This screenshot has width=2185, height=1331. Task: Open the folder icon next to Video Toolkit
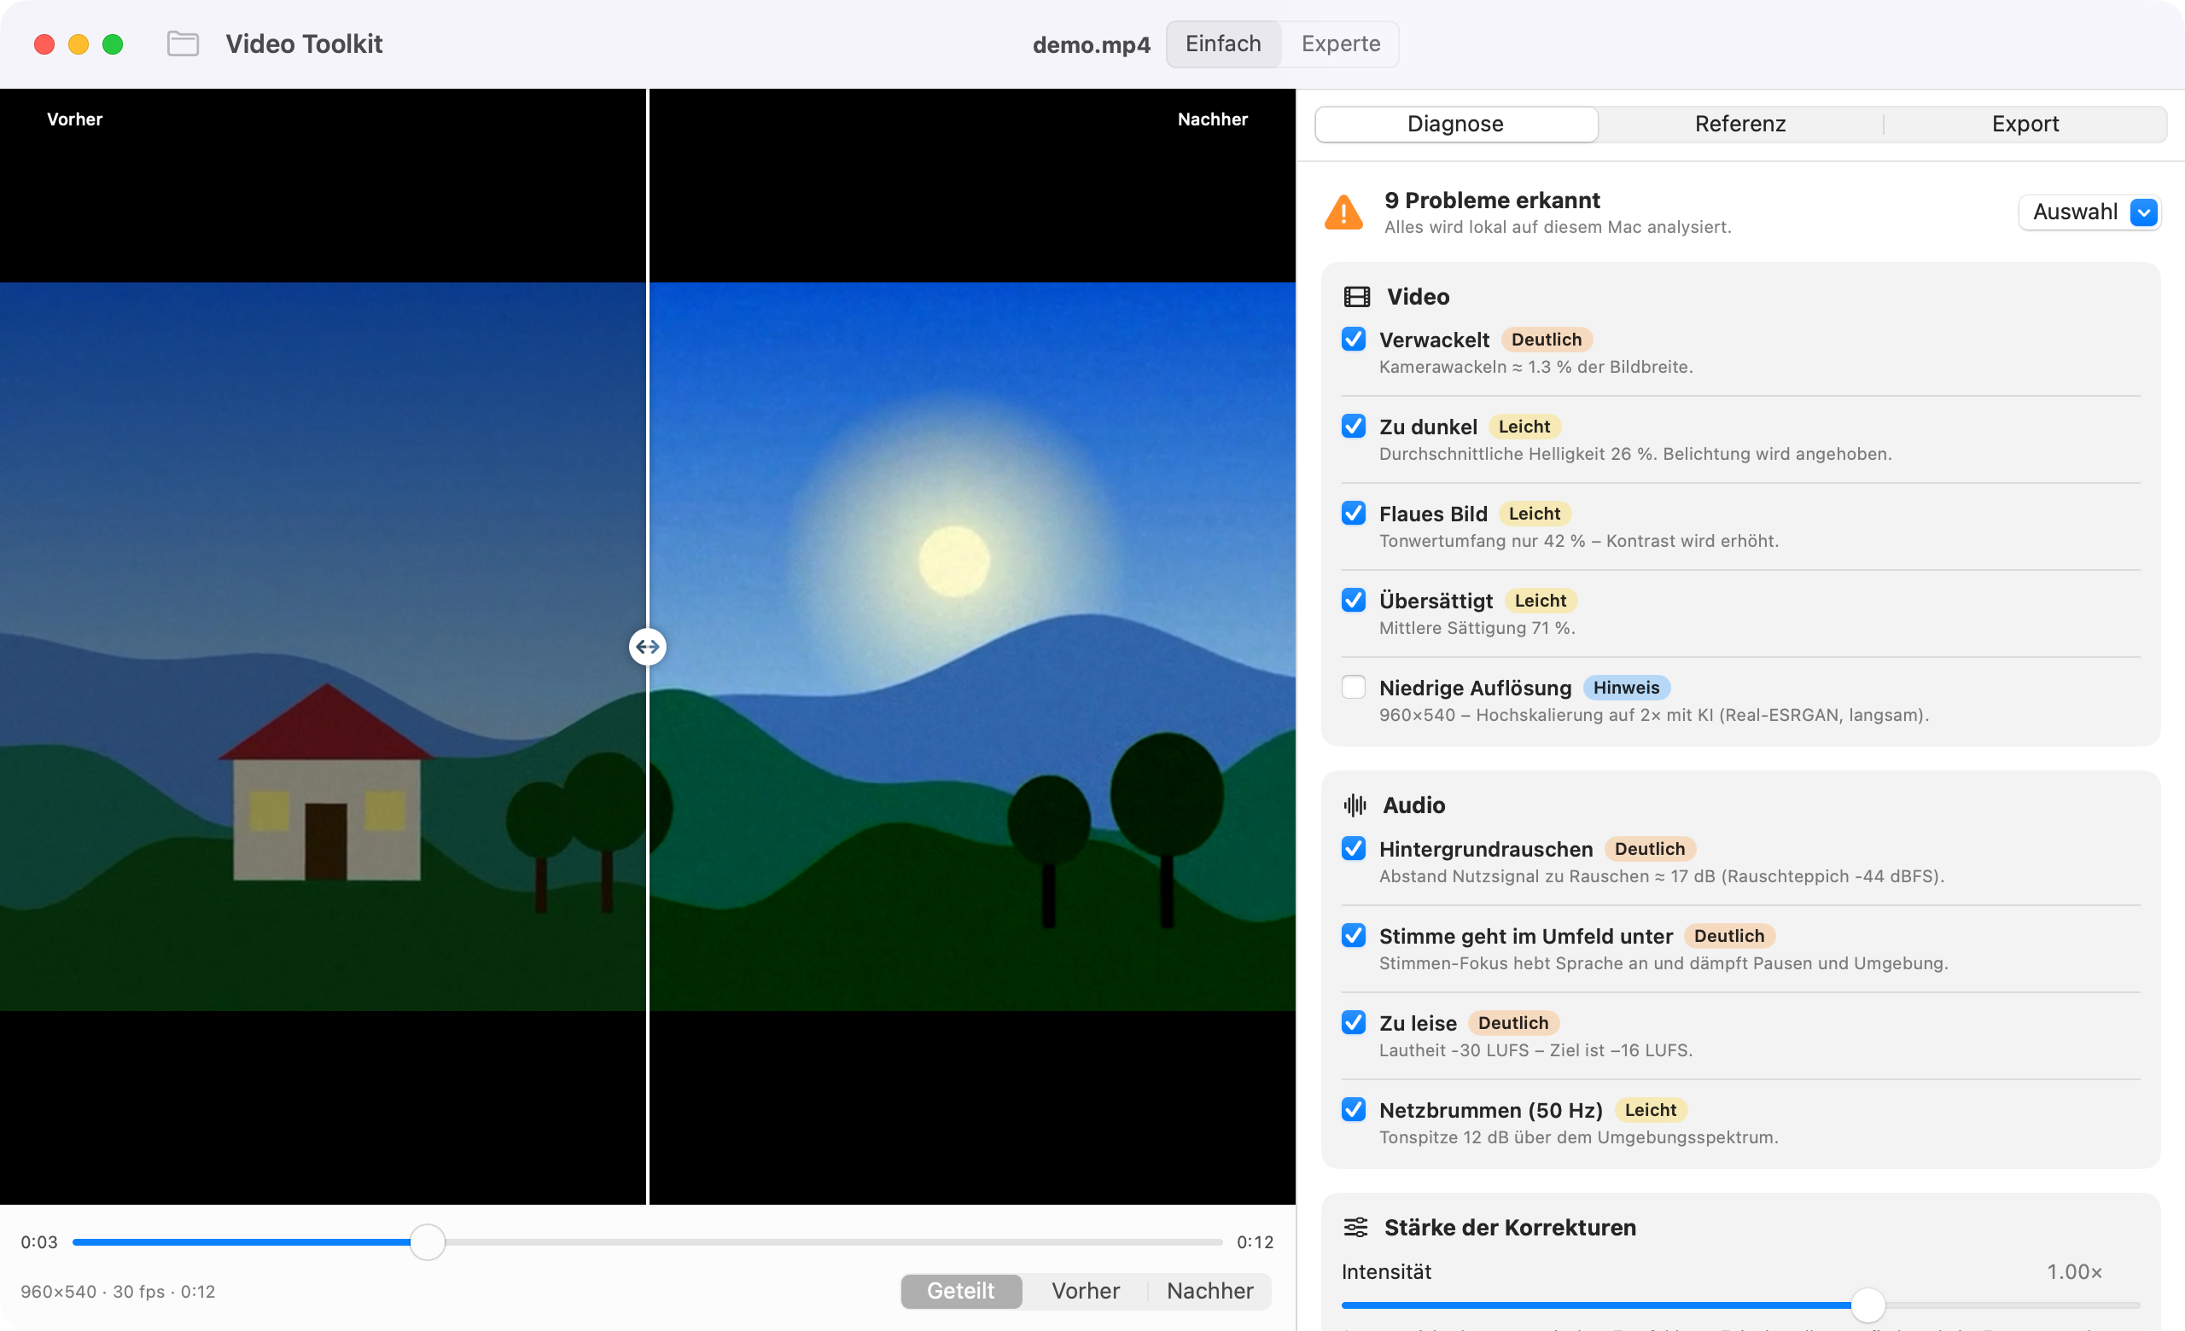(183, 44)
